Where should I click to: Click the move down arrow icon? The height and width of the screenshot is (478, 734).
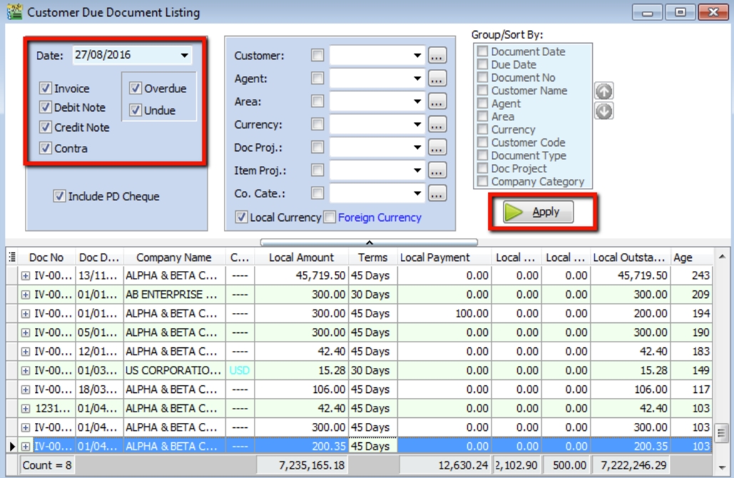(603, 111)
